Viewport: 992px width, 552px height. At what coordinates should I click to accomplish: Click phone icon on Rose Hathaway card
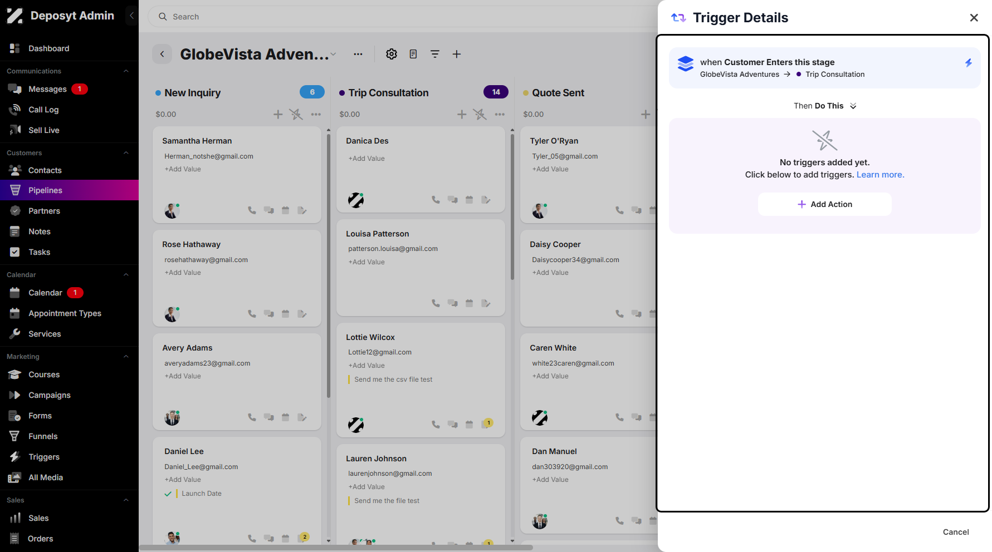point(252,314)
